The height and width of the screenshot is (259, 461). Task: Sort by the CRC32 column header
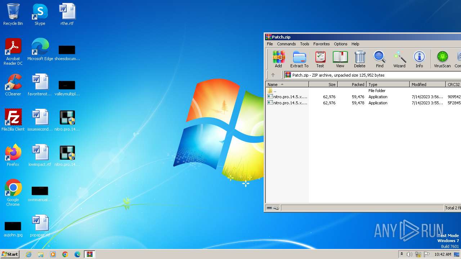[x=453, y=85]
